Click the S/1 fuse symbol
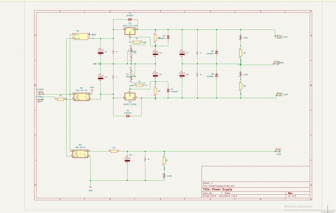336x213 pixels. pyautogui.click(x=60, y=99)
